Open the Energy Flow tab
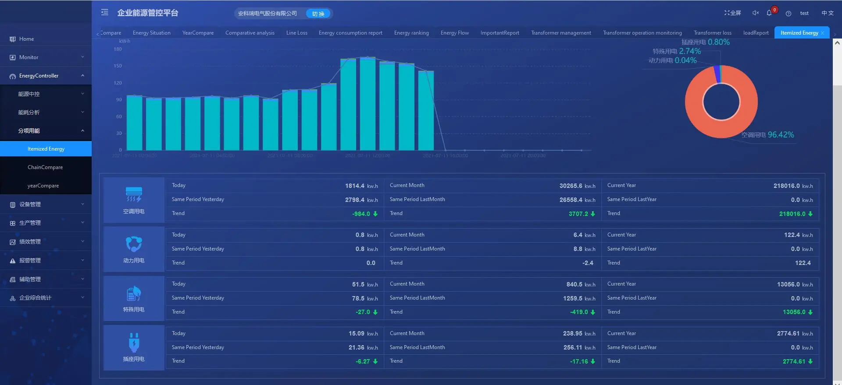This screenshot has width=842, height=385. click(x=454, y=33)
